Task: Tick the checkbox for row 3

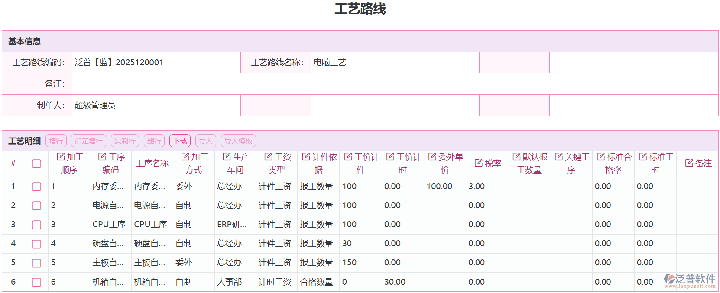Action: [37, 225]
